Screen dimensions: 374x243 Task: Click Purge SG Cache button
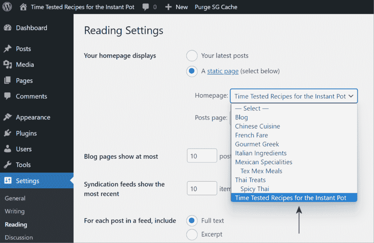216,7
